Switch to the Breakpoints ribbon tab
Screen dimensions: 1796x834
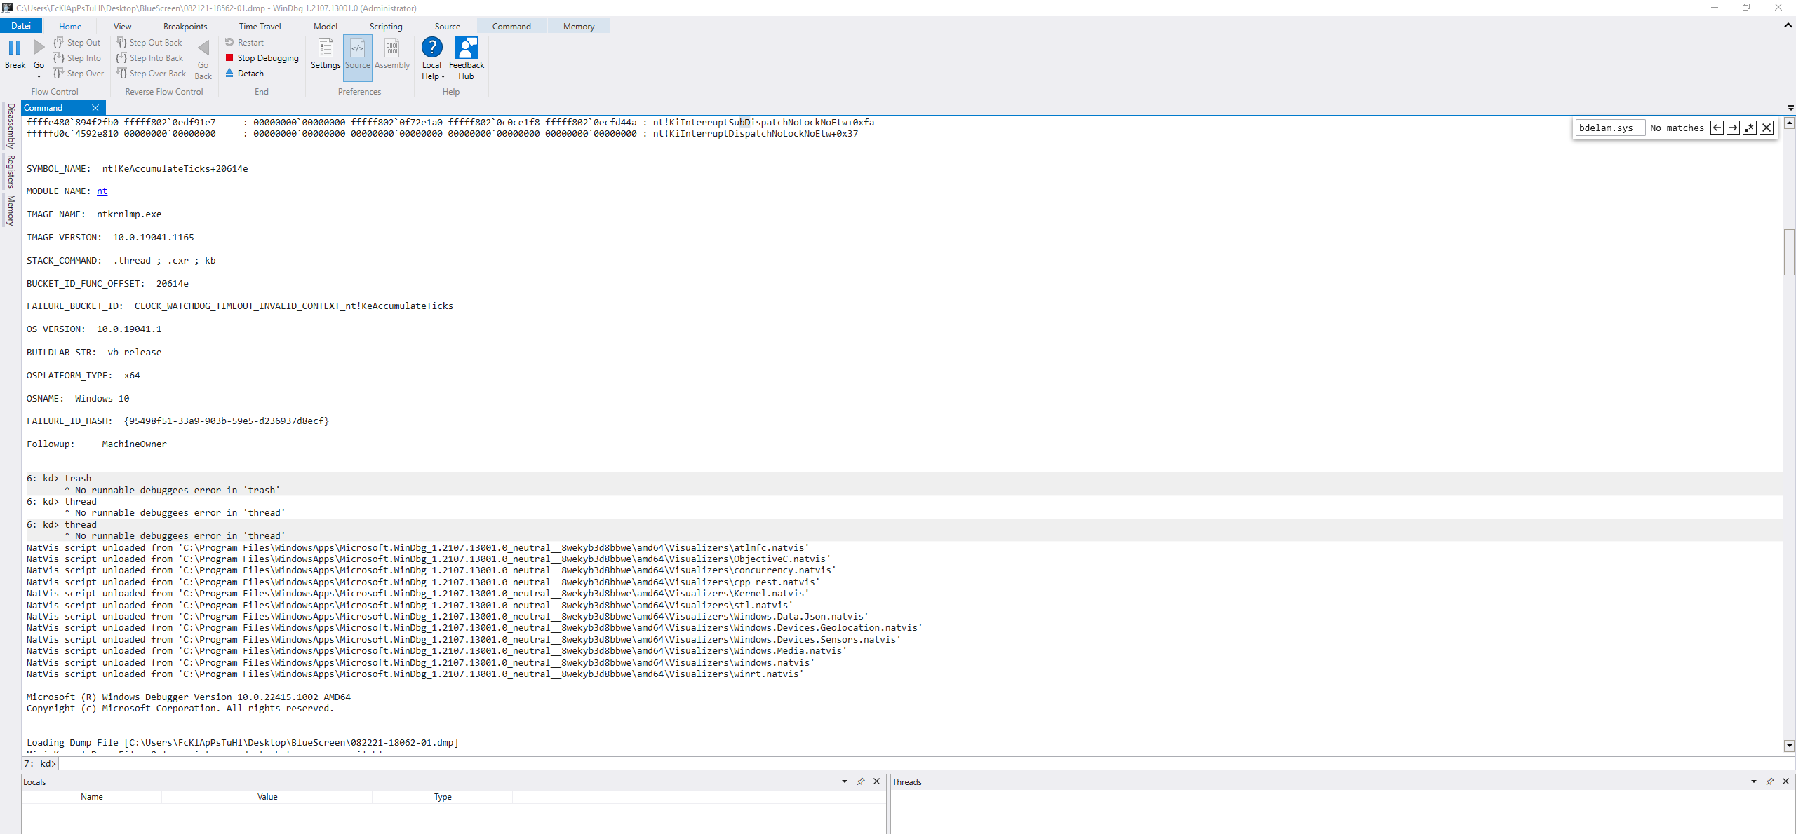click(185, 27)
